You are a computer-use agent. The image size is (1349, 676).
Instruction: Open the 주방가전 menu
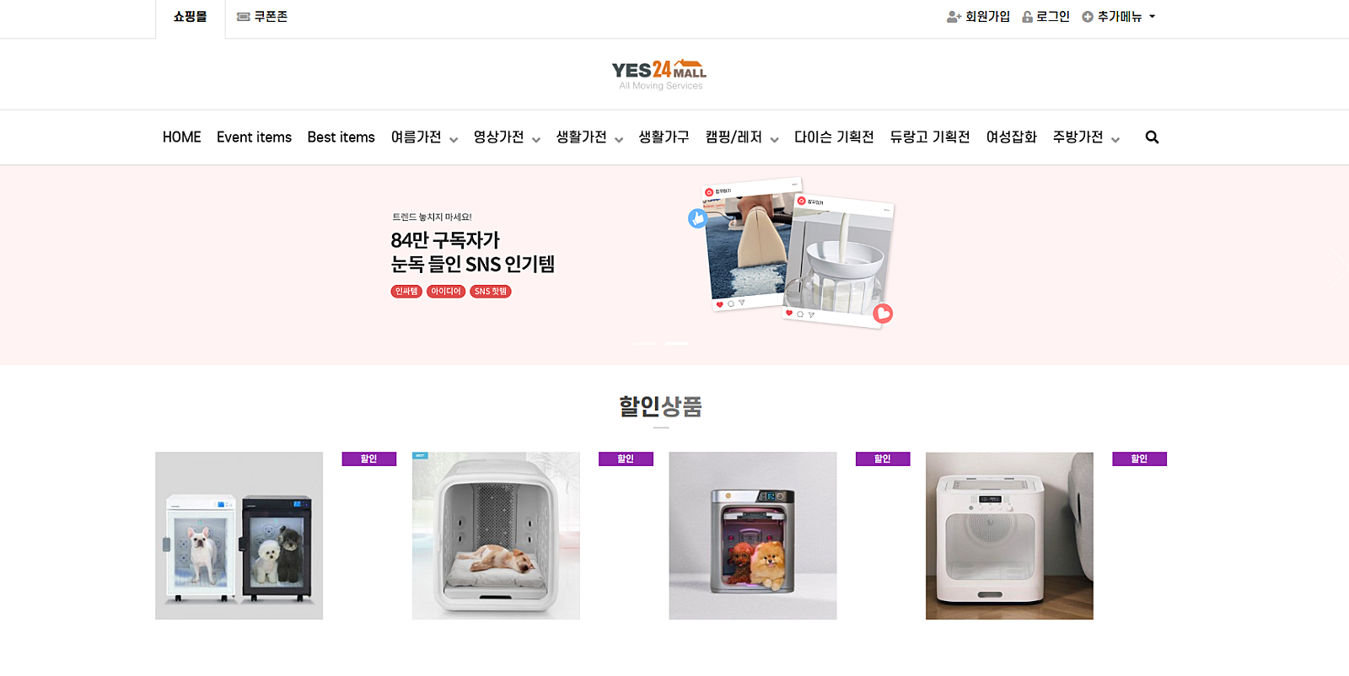click(1086, 137)
